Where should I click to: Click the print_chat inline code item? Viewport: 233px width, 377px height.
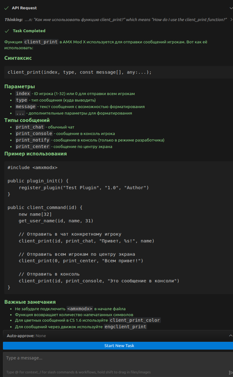point(30,127)
